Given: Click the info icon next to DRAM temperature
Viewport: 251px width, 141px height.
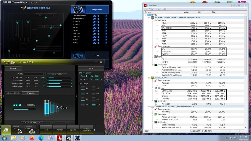Looking at the screenshot, I should click(x=106, y=31).
